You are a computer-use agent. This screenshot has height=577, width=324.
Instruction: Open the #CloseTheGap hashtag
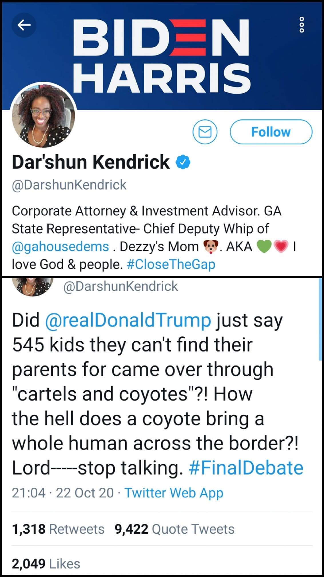pyautogui.click(x=170, y=264)
